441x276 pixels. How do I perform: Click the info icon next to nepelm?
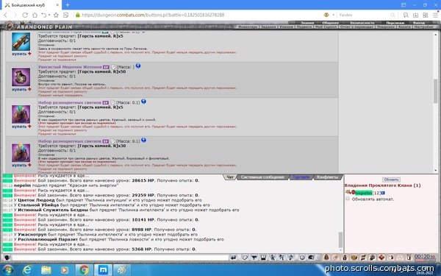point(383,193)
